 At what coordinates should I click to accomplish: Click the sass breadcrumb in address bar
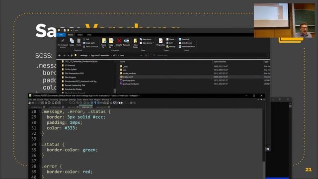(122, 55)
